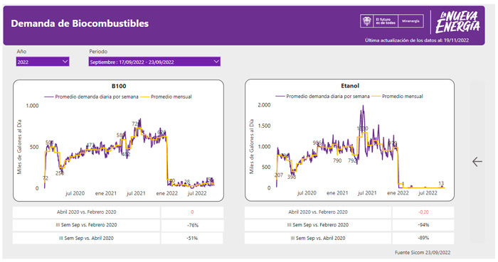Select B100 row Abril 2020 vs. Febrero 2020
The height and width of the screenshot is (262, 498).
[x=86, y=212]
